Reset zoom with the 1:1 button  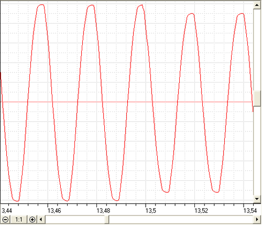19,219
